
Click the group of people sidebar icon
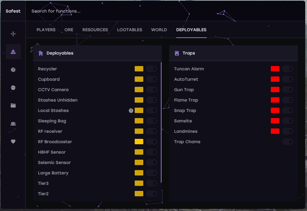coord(13,123)
